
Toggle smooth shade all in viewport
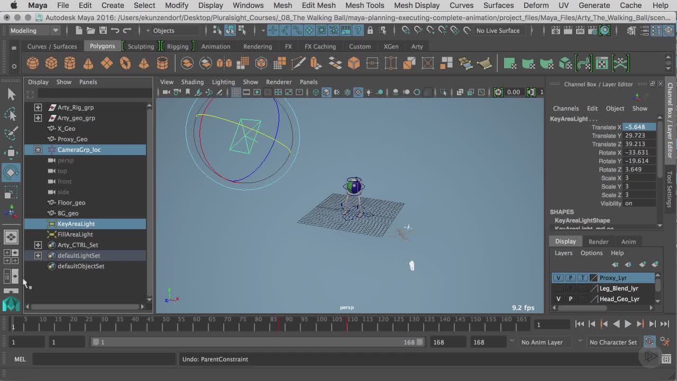pyautogui.click(x=326, y=92)
